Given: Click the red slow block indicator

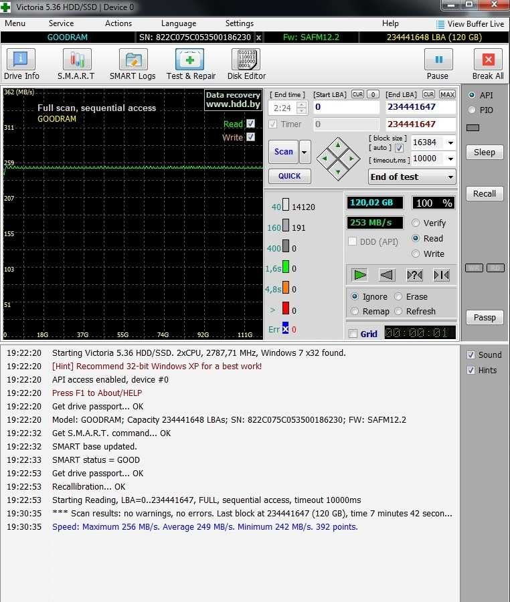Looking at the screenshot, I should tap(286, 308).
